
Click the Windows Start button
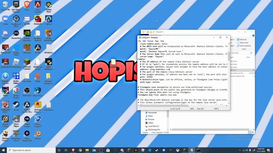(x=3, y=150)
